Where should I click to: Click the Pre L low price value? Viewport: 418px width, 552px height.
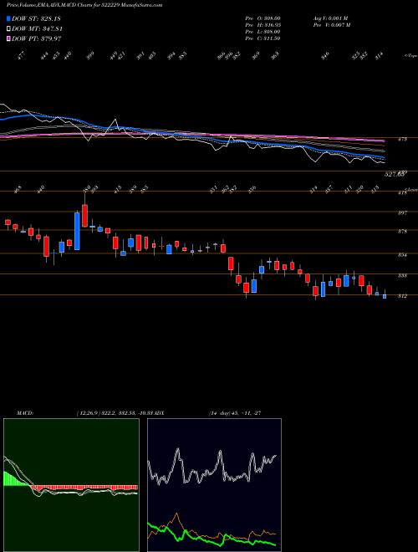coord(273,32)
